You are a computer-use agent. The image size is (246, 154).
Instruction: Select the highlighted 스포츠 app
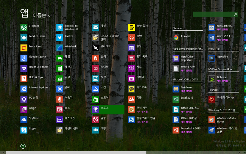[x=107, y=110]
